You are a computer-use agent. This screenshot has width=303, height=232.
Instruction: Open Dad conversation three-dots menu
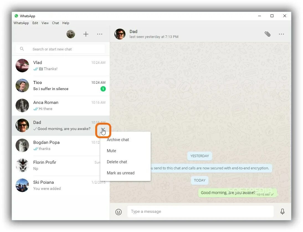(281, 34)
